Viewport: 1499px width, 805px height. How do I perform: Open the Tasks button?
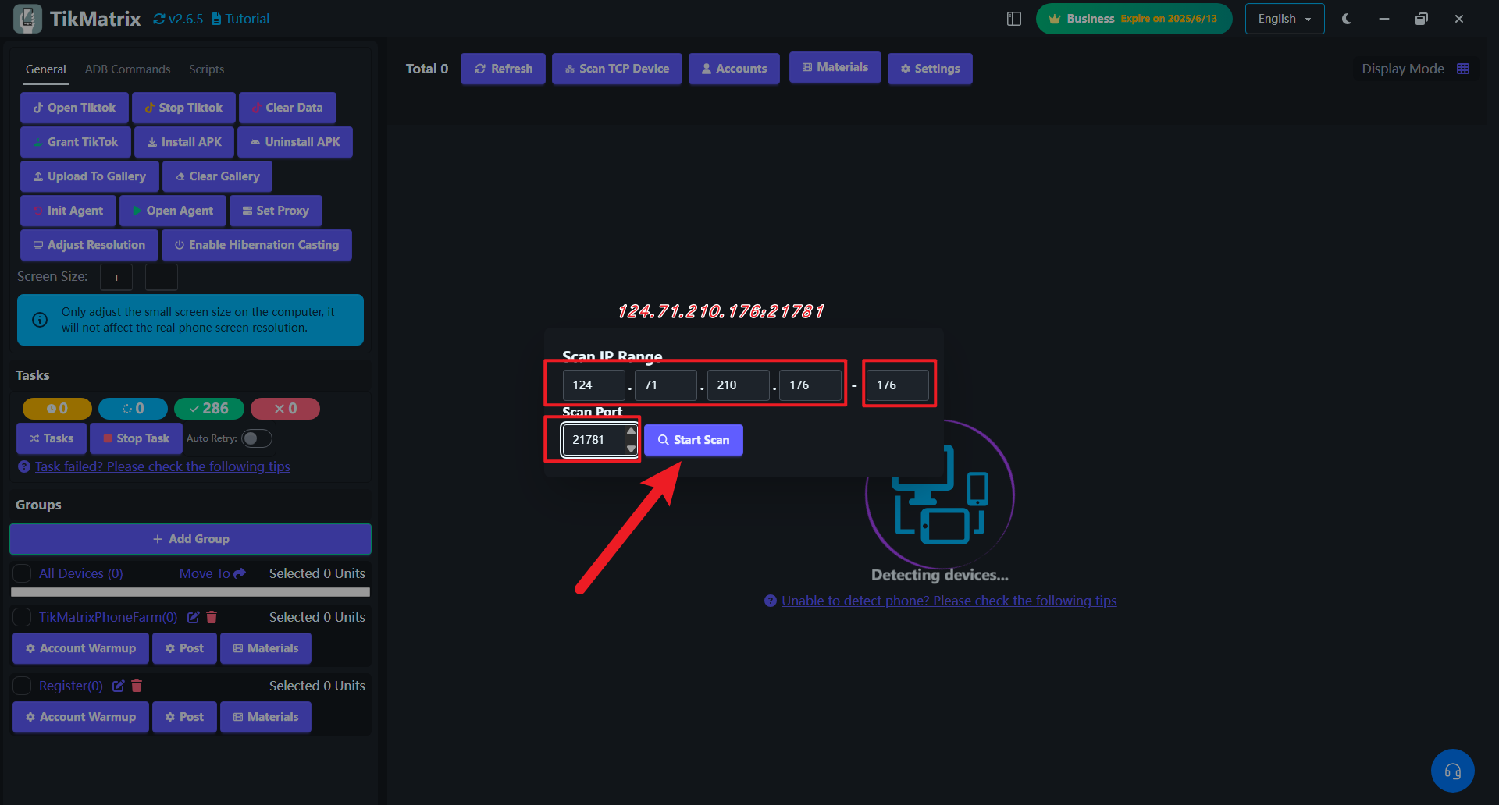52,438
